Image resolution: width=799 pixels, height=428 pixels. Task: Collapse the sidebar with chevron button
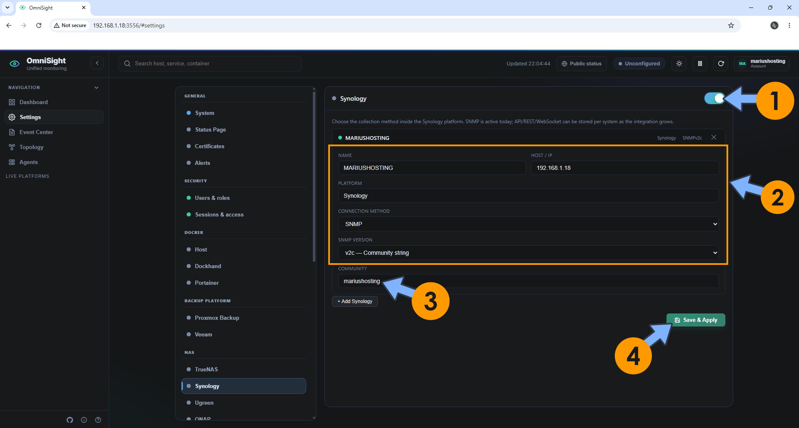97,63
